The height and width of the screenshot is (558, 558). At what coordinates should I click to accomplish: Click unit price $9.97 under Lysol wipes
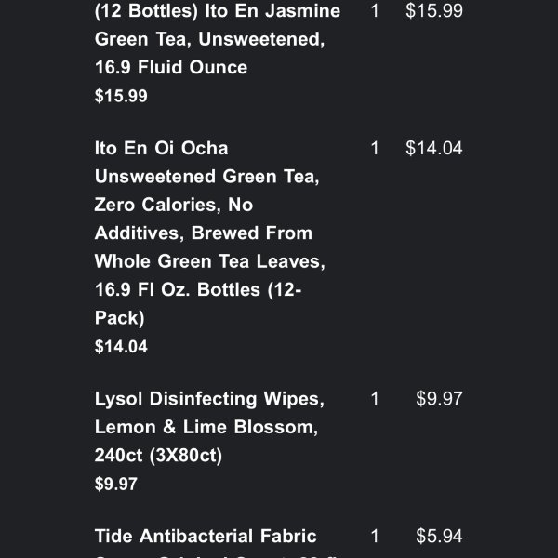click(116, 484)
